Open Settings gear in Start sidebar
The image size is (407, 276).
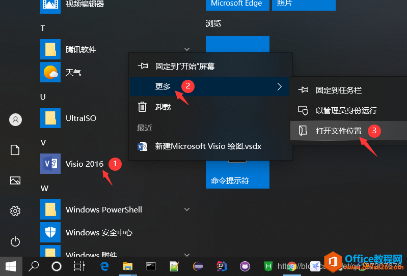(x=15, y=211)
